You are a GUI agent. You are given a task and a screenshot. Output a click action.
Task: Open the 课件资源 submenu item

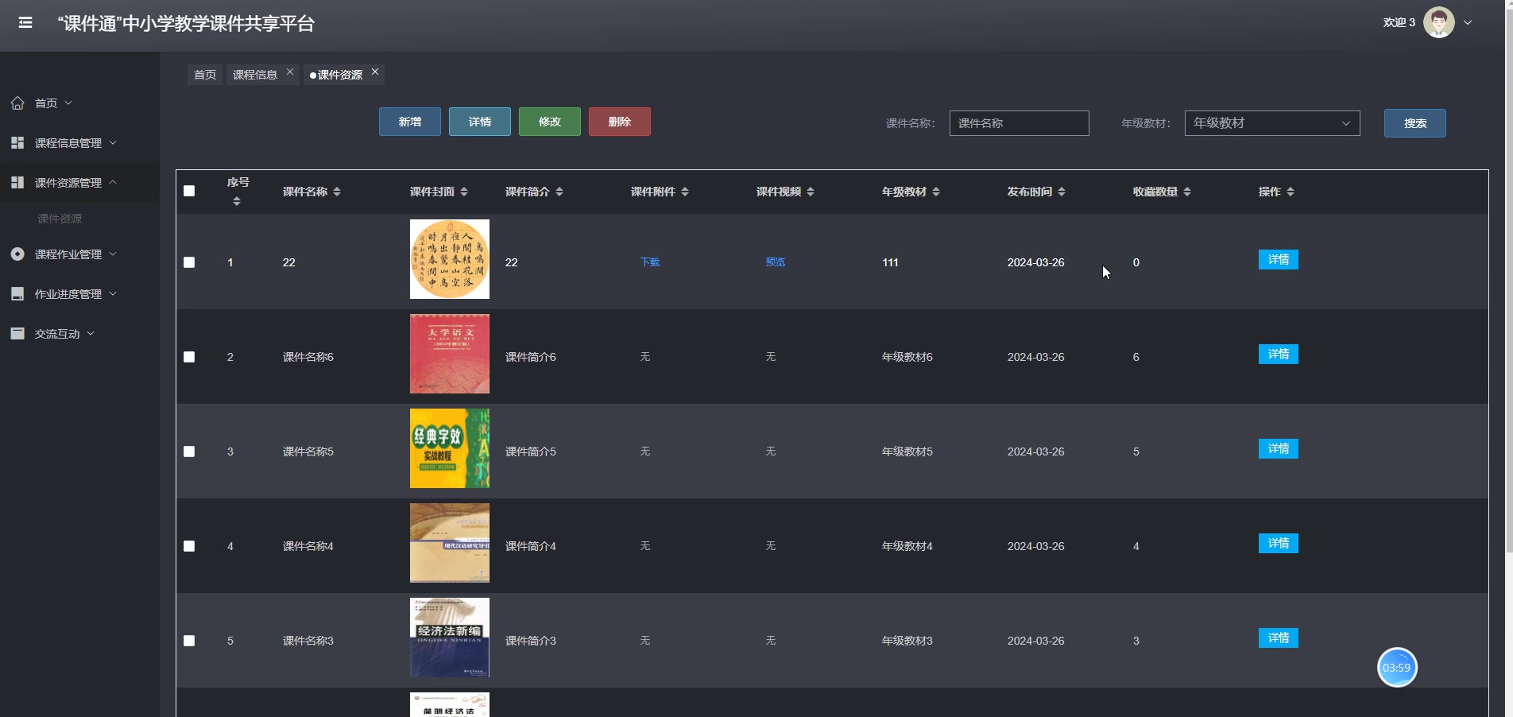[60, 219]
